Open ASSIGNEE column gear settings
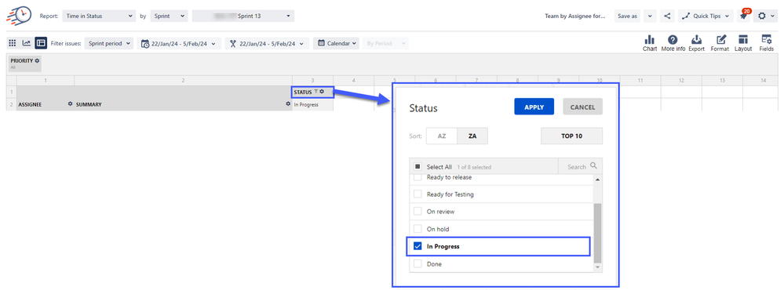 (70, 104)
